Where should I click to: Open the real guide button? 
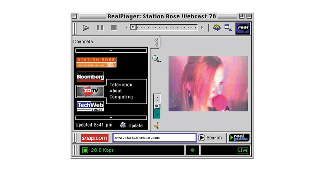coord(239,138)
